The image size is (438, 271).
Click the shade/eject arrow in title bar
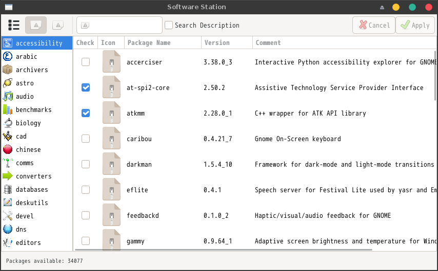coord(382,7)
